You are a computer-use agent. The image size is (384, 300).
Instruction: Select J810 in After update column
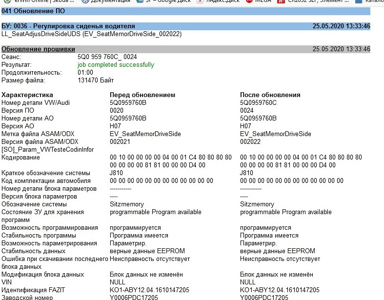[x=246, y=173]
